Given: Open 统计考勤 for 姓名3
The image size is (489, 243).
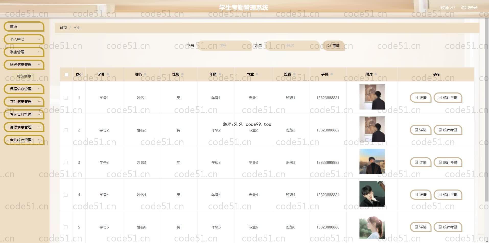Looking at the screenshot, I should tap(448, 162).
